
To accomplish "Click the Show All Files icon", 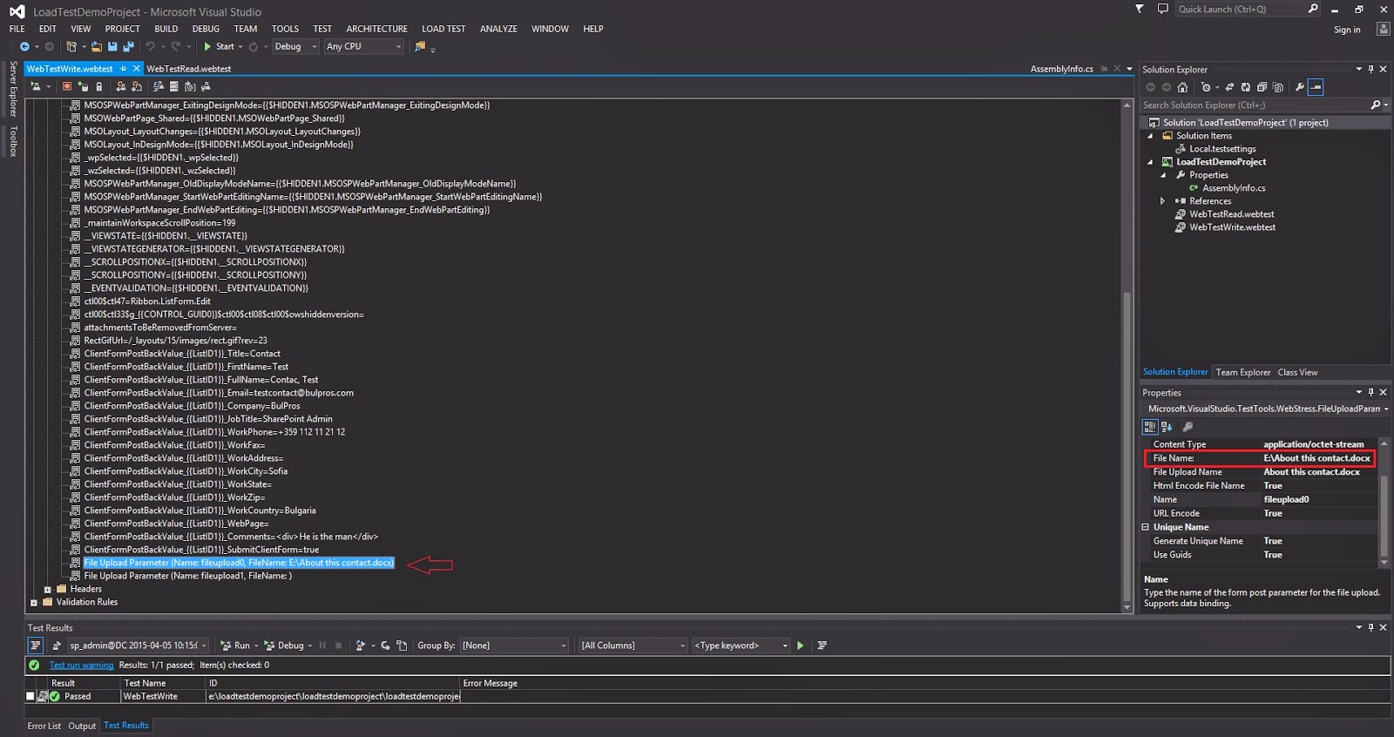I will click(x=1277, y=87).
